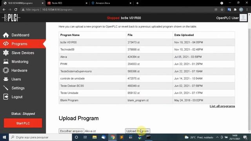The width and height of the screenshot is (251, 141).
Task: Click the Start PLC button
Action: (x=23, y=123)
